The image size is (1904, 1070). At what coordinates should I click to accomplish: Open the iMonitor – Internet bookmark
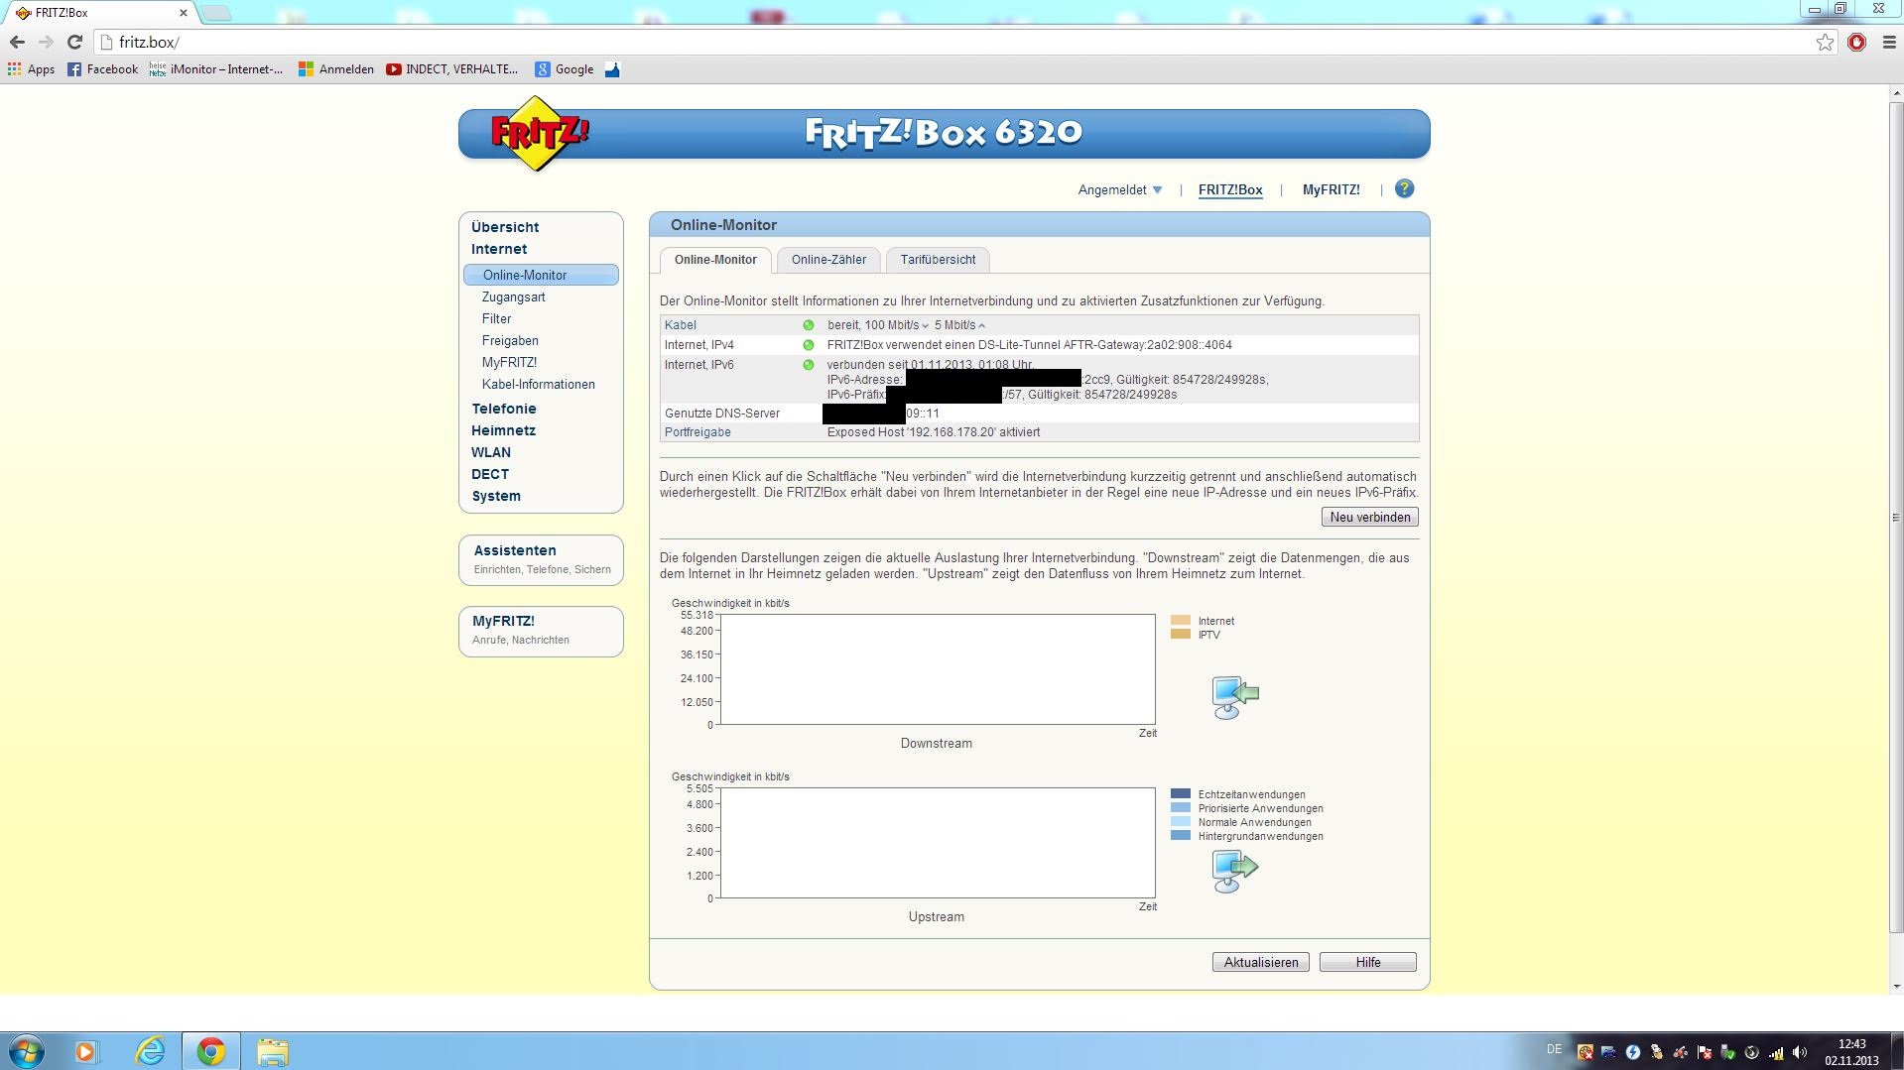tap(216, 69)
